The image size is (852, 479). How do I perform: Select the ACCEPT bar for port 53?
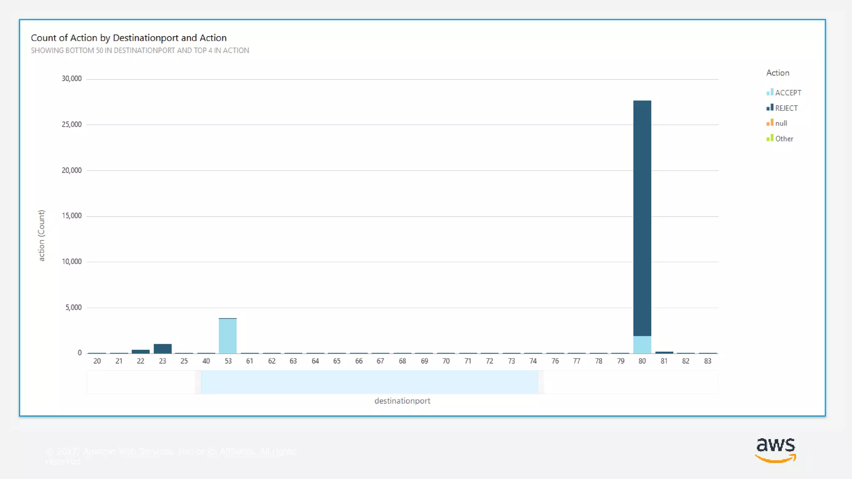click(228, 336)
